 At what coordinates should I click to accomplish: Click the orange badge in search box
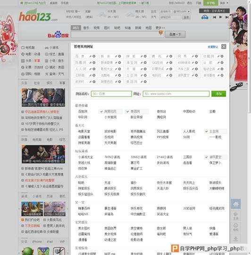click(160, 33)
